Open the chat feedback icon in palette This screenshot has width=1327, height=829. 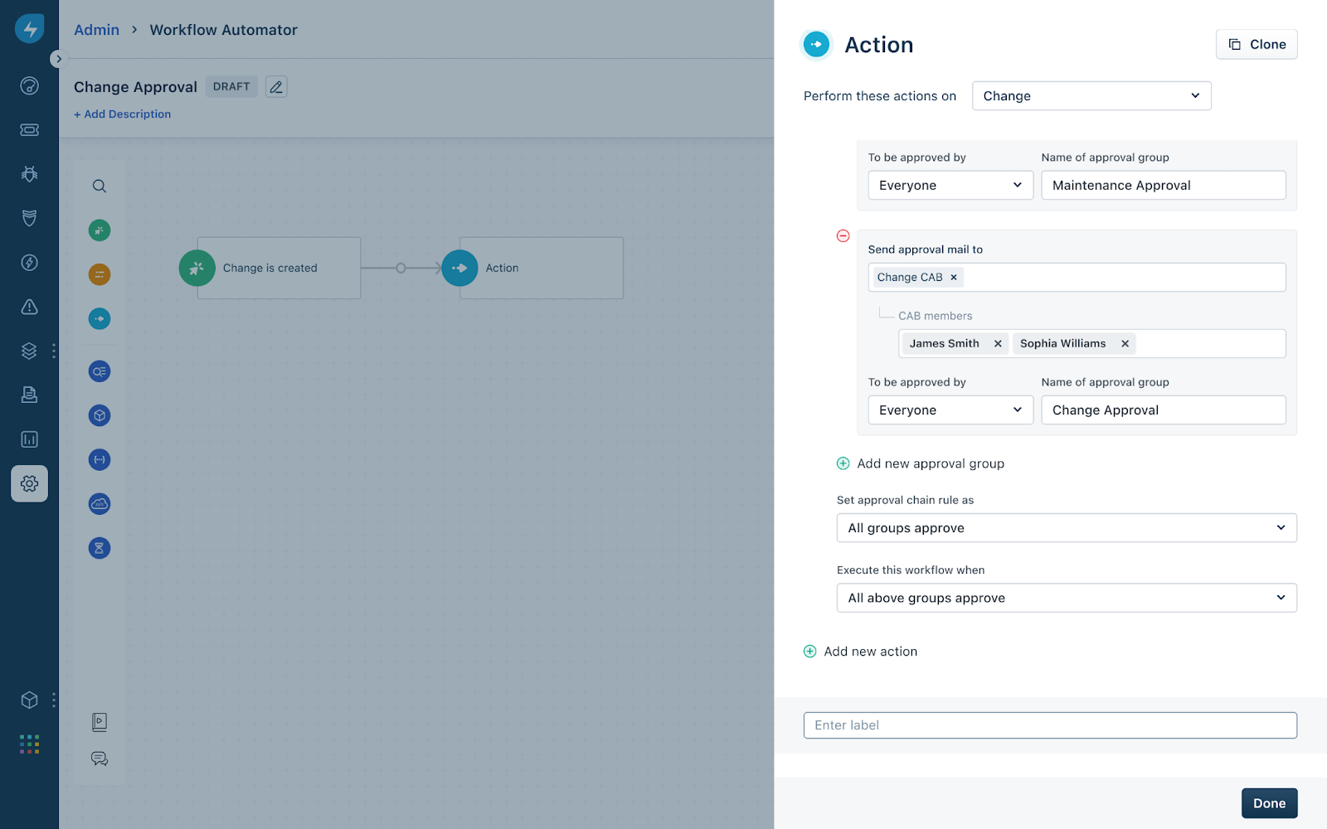pos(100,759)
